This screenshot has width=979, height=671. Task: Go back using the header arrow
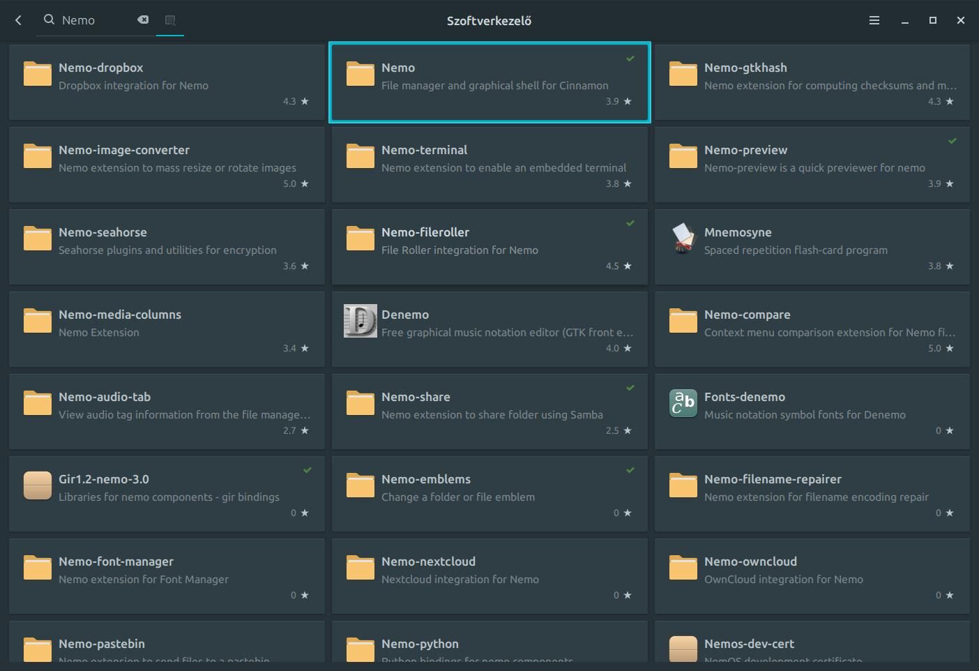click(19, 20)
